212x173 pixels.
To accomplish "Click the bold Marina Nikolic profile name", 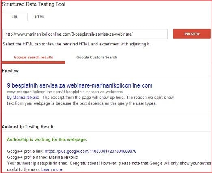I will click(63, 157).
